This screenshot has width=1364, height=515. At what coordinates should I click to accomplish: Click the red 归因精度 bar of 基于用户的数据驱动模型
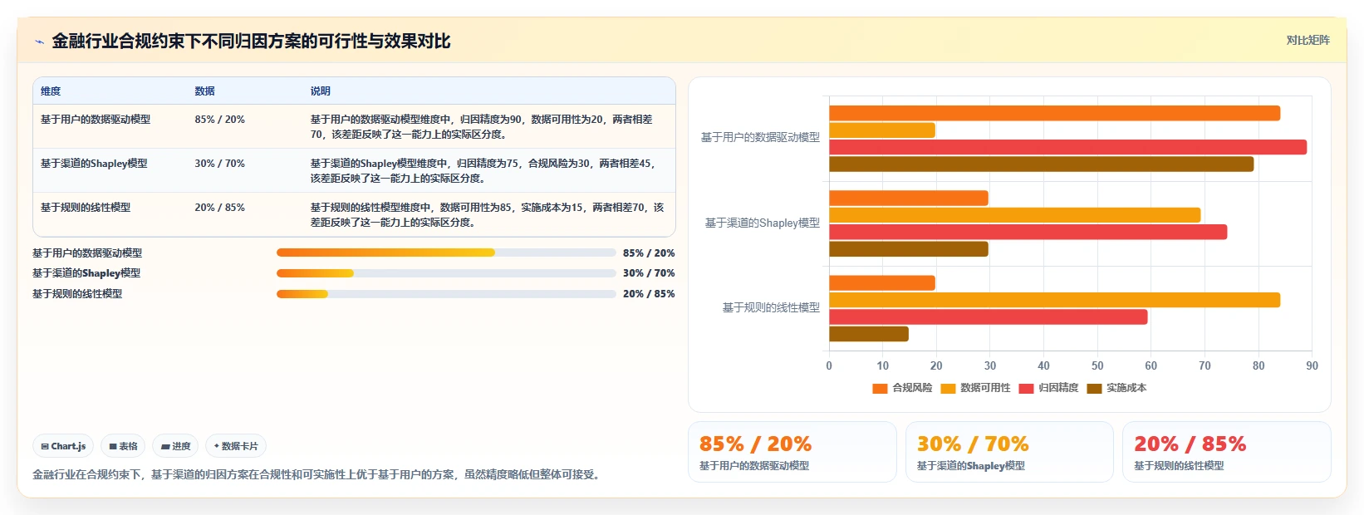click(x=1067, y=147)
